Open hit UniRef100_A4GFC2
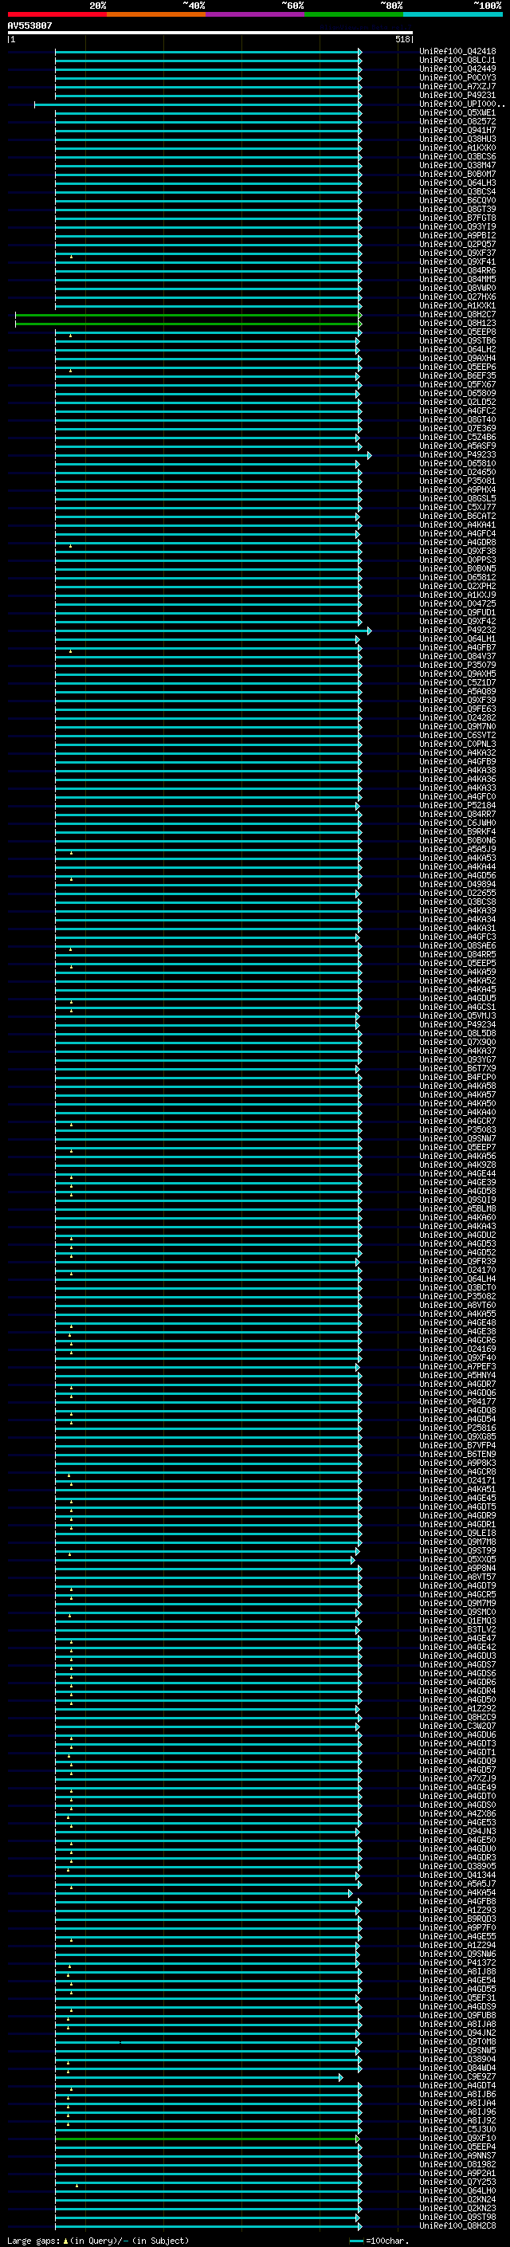 click(x=457, y=411)
